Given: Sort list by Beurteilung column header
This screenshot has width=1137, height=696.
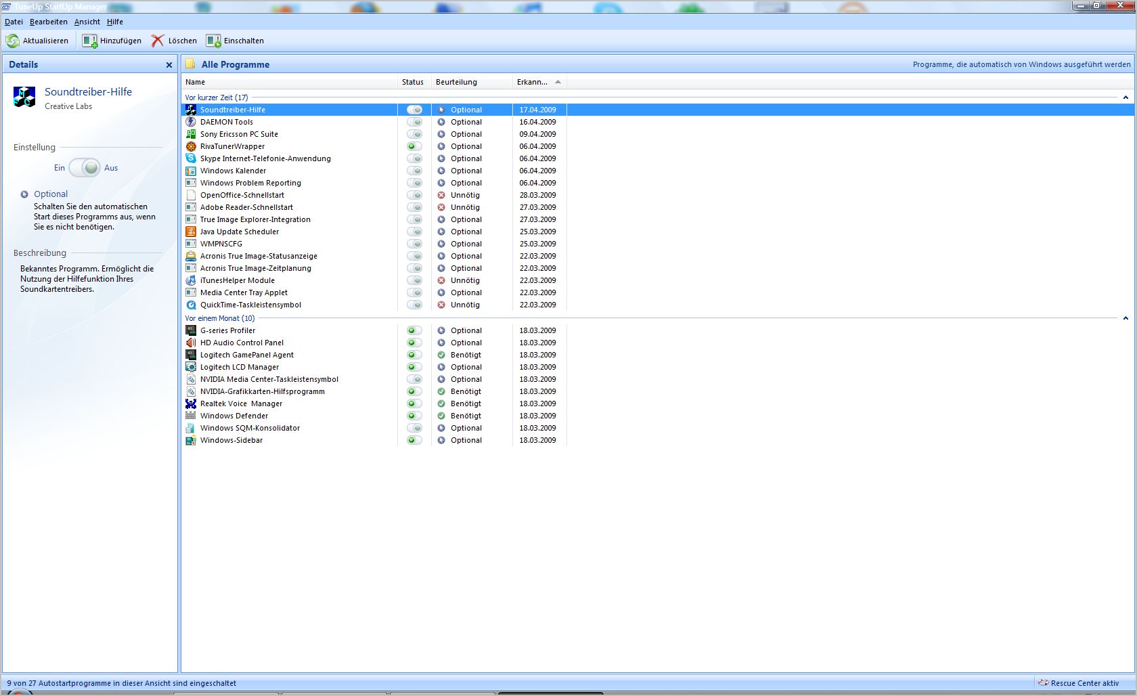Looking at the screenshot, I should coord(472,82).
